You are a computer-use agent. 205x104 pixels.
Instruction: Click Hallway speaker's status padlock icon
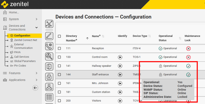pos(160,66)
